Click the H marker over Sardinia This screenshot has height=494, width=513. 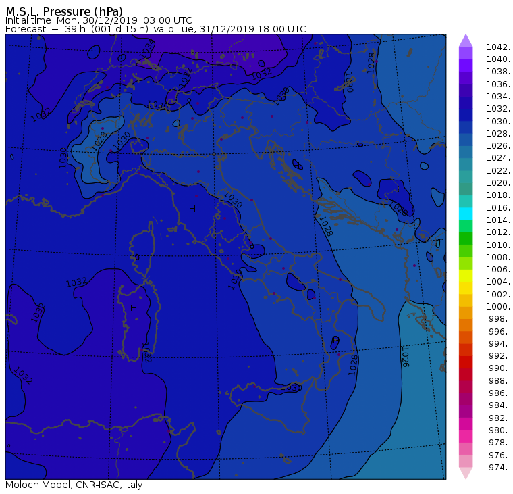[x=134, y=308]
